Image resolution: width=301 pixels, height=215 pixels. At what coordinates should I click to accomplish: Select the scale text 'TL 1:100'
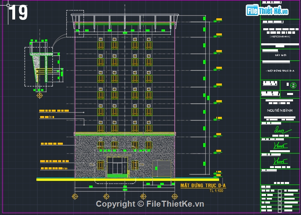tap(216, 191)
